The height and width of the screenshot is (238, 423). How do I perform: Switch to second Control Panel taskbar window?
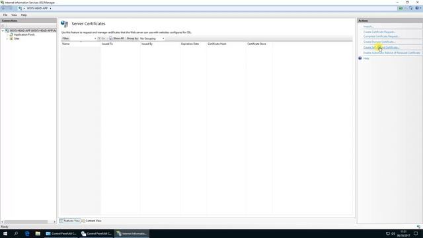(96, 233)
